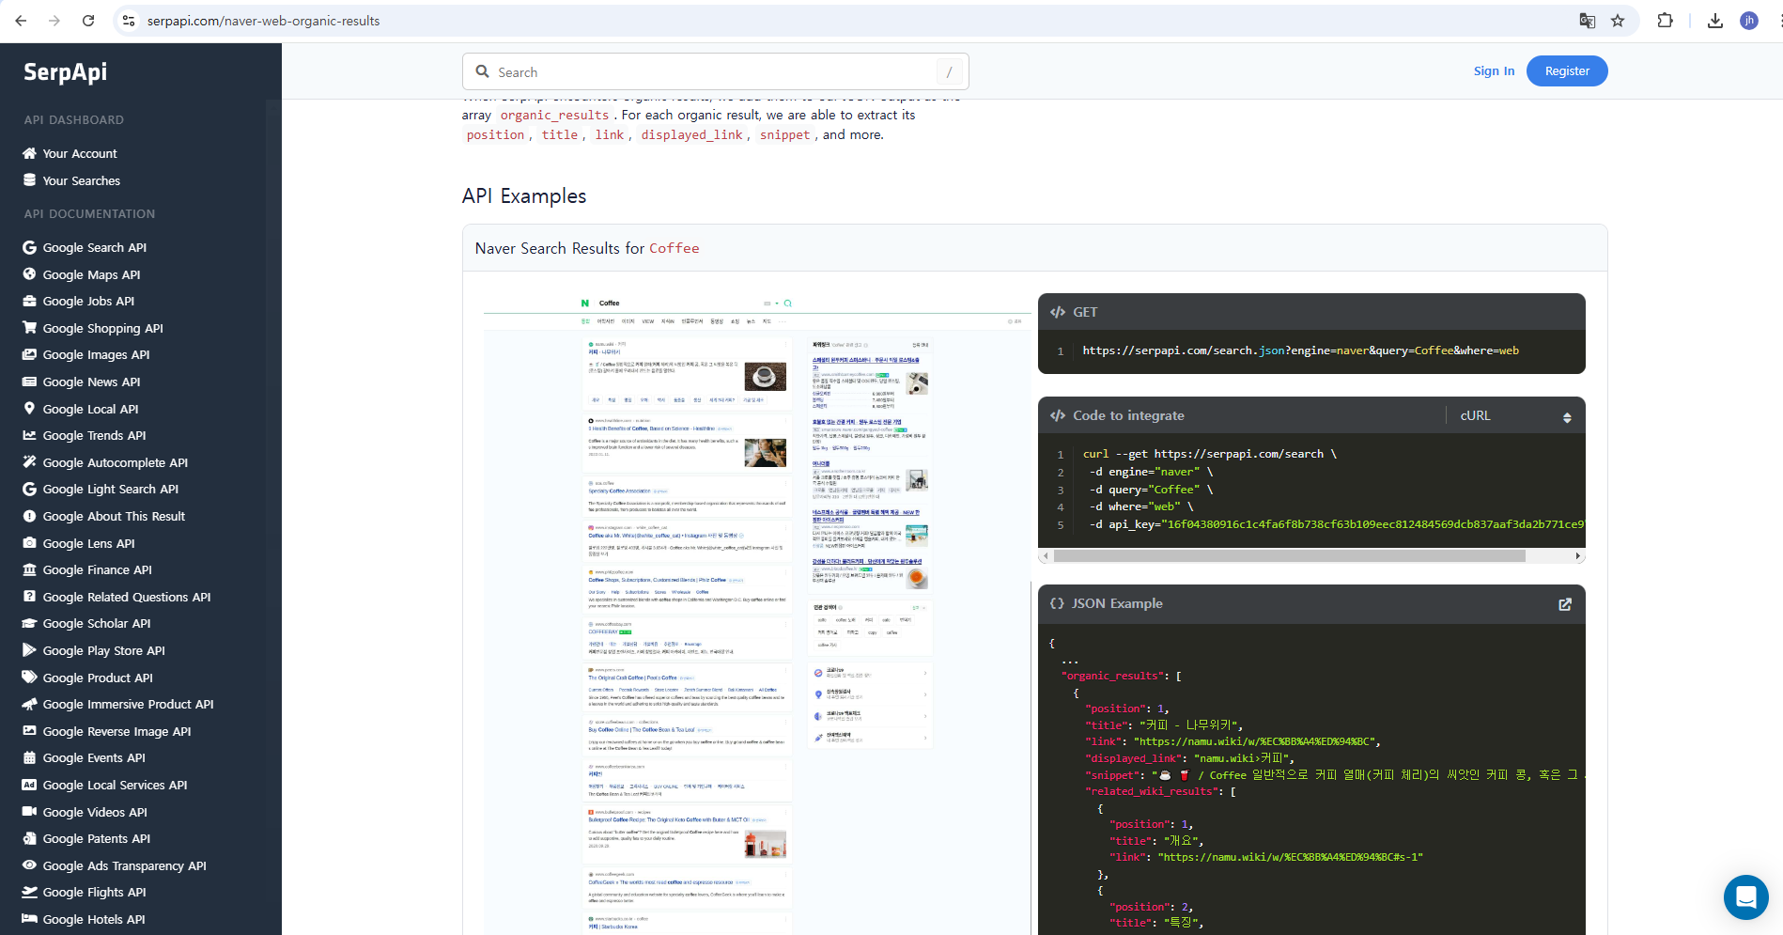Click the Register button
The image size is (1783, 935).
[x=1567, y=70]
